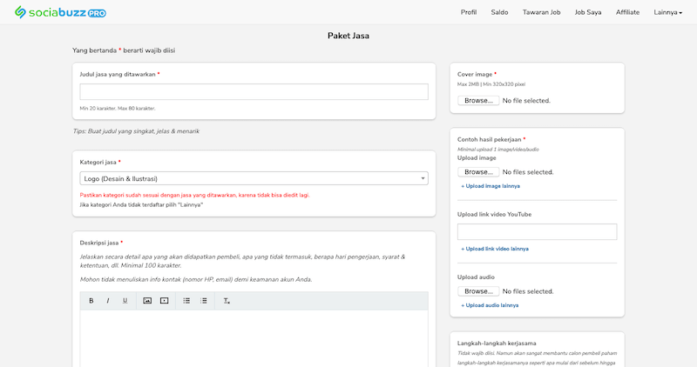Open the Kategori jasa dropdown
Image resolution: width=697 pixels, height=367 pixels.
(x=254, y=178)
